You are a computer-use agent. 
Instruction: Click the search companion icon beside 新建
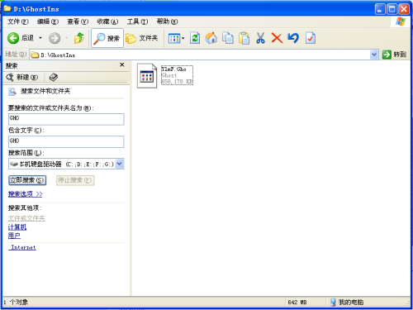click(x=53, y=78)
